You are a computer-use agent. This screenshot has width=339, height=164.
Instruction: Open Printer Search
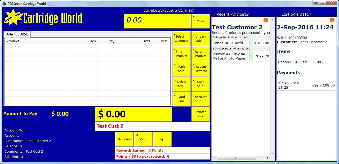coord(200,114)
